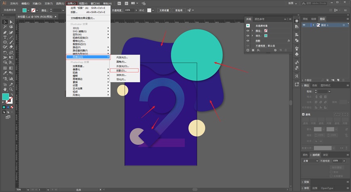Switch to 渐变 gradient tab
The width and height of the screenshot is (351, 192).
pyautogui.click(x=325, y=155)
